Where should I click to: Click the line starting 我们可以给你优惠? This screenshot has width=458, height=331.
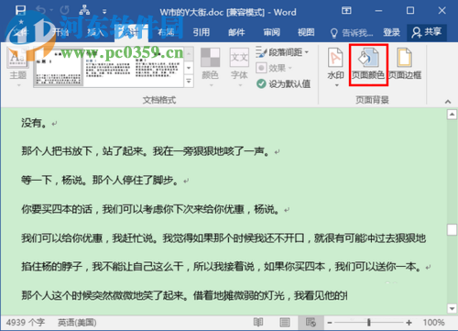224,238
